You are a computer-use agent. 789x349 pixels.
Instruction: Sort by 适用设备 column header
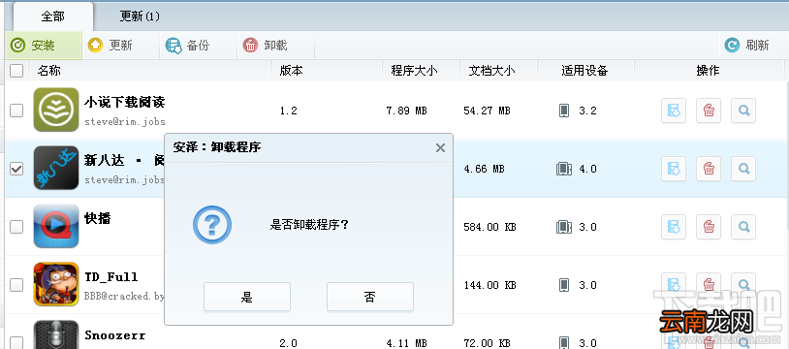pyautogui.click(x=584, y=71)
